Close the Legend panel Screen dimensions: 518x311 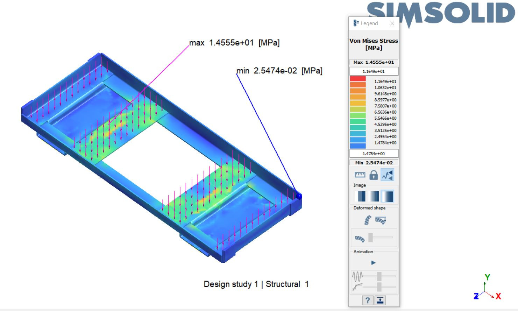pos(392,23)
